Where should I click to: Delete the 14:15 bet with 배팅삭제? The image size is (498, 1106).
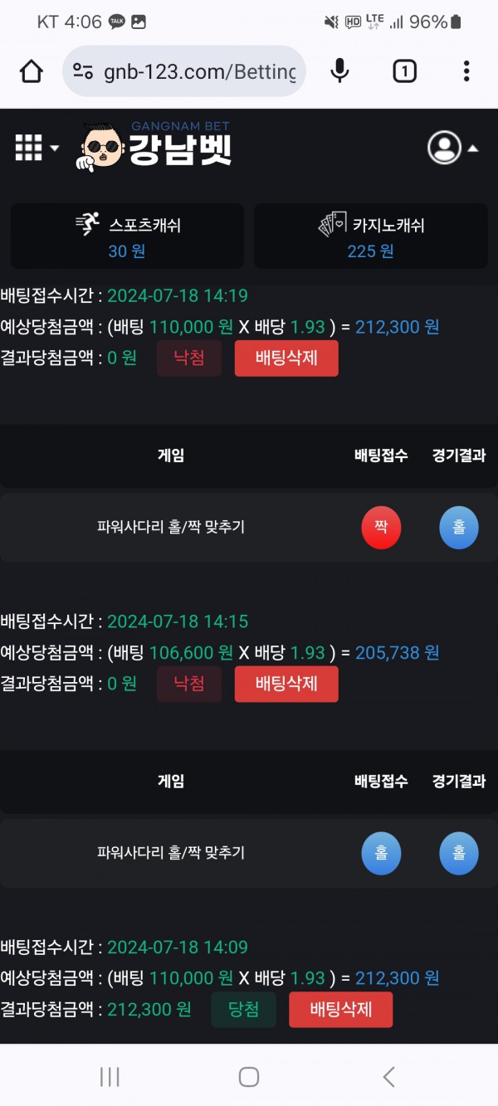(x=286, y=685)
